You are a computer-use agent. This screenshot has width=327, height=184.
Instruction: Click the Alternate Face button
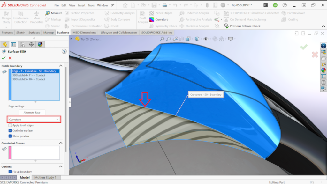coord(32,112)
